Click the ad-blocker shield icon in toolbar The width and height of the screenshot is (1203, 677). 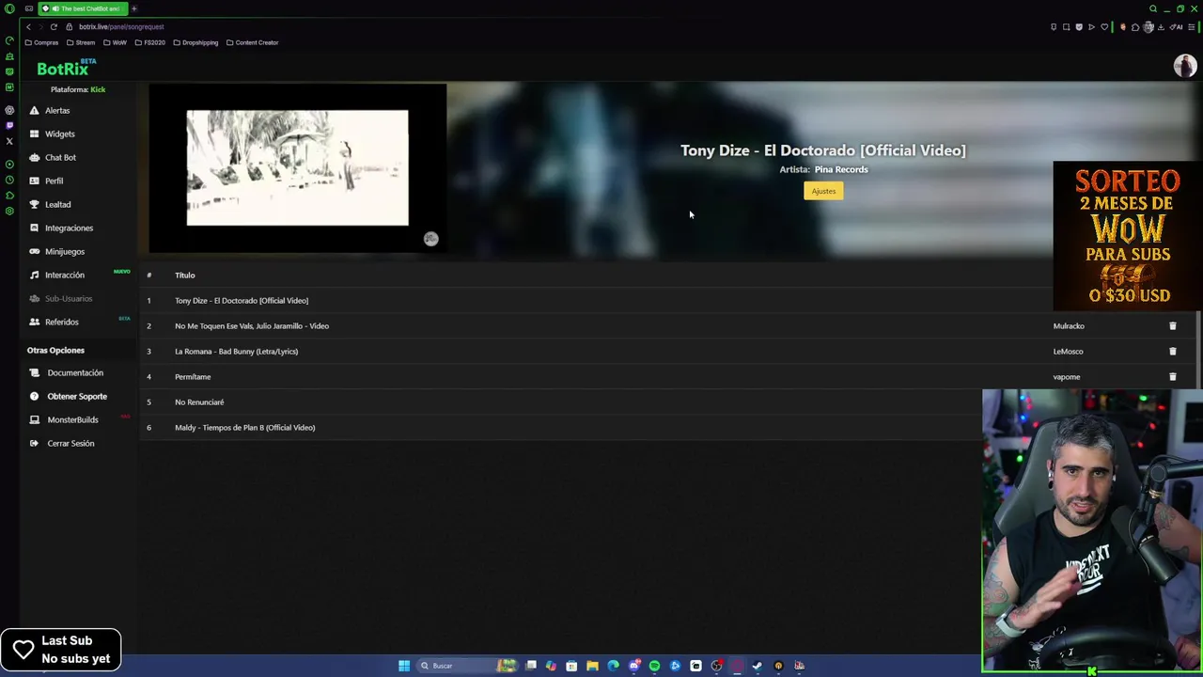(1079, 27)
